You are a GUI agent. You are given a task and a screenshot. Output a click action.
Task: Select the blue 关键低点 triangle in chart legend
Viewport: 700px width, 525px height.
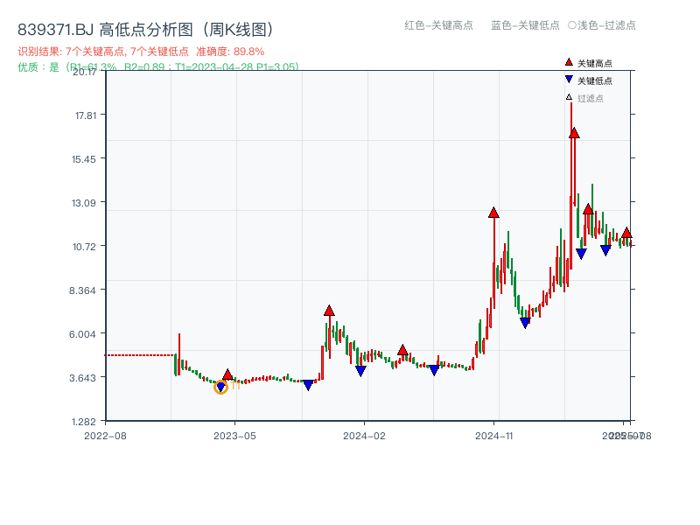[x=567, y=80]
